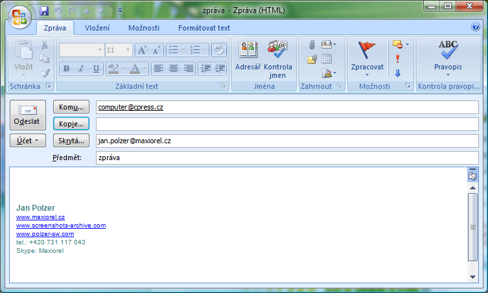
Task: Expand the Schránka dialog launcher
Action: click(x=49, y=86)
